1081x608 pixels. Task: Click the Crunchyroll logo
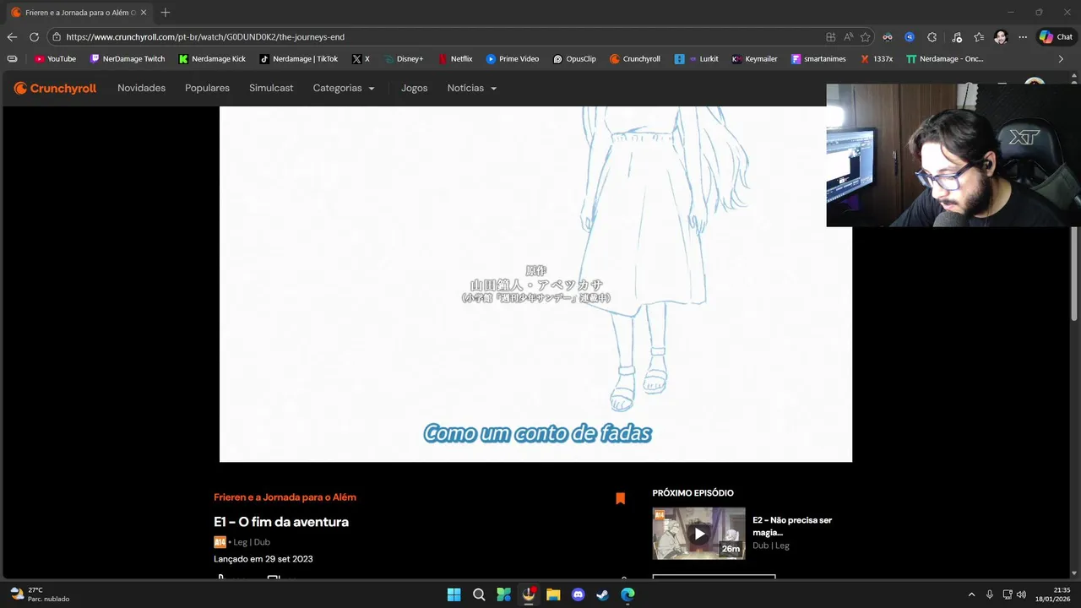[x=56, y=88]
